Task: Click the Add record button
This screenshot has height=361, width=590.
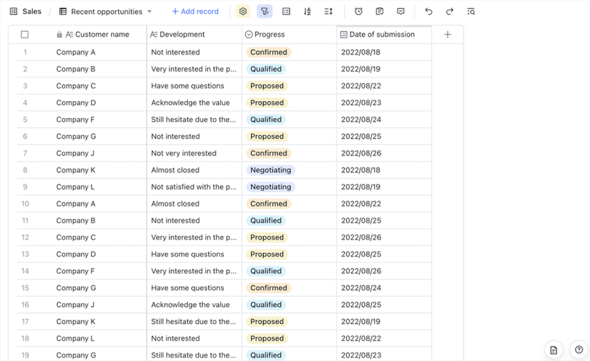Action: click(x=195, y=11)
